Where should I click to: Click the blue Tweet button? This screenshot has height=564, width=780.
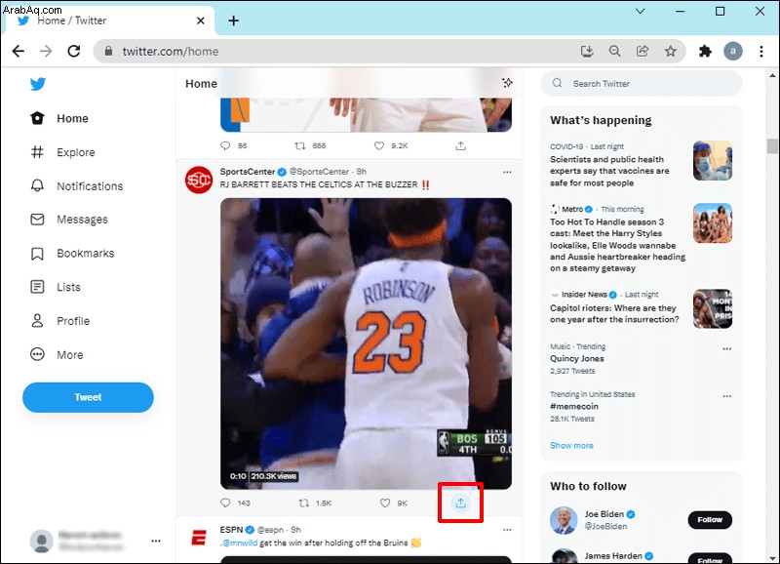point(88,397)
